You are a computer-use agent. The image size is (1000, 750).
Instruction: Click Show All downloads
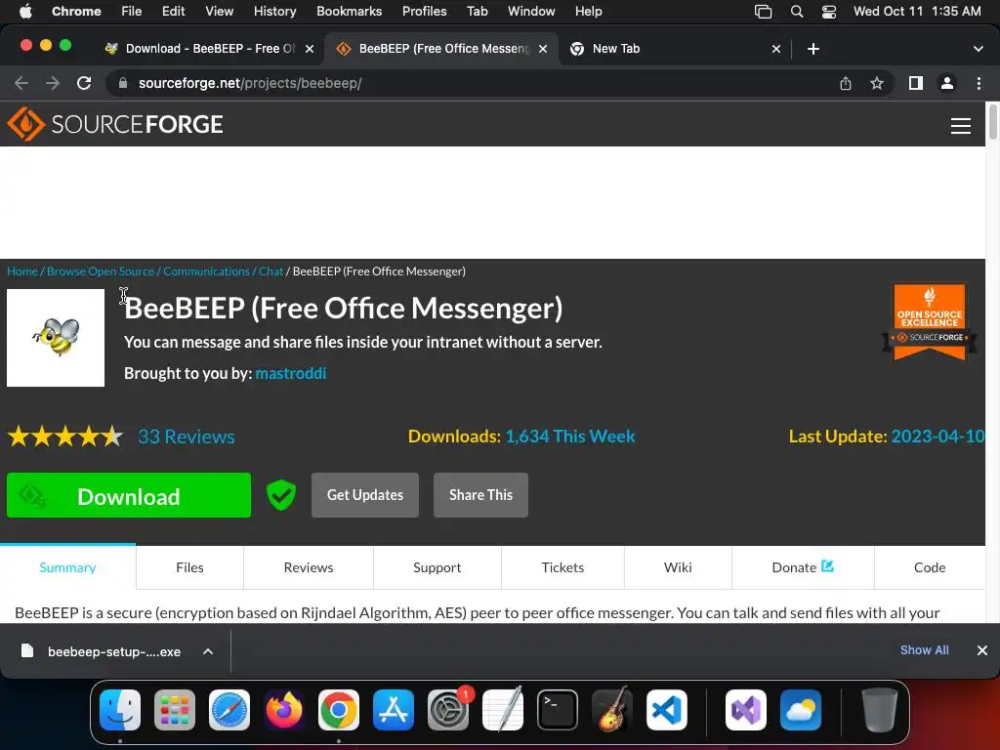(x=924, y=649)
